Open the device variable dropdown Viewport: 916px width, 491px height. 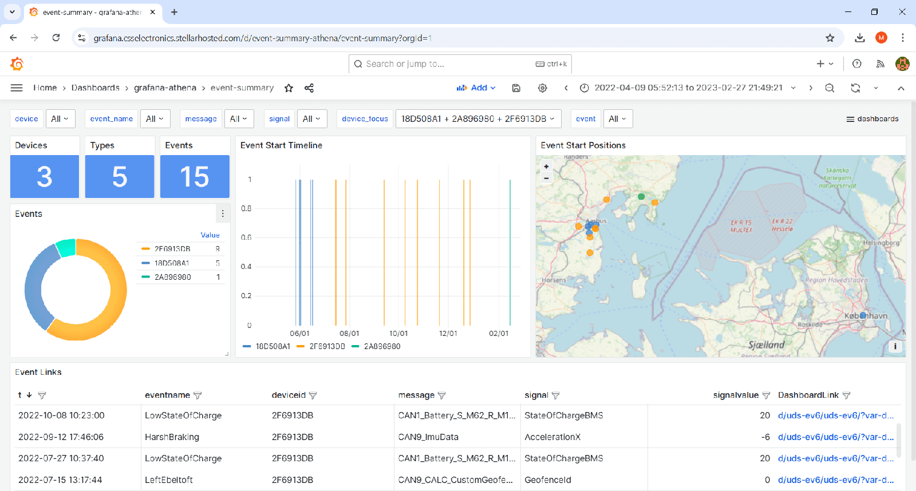[60, 118]
